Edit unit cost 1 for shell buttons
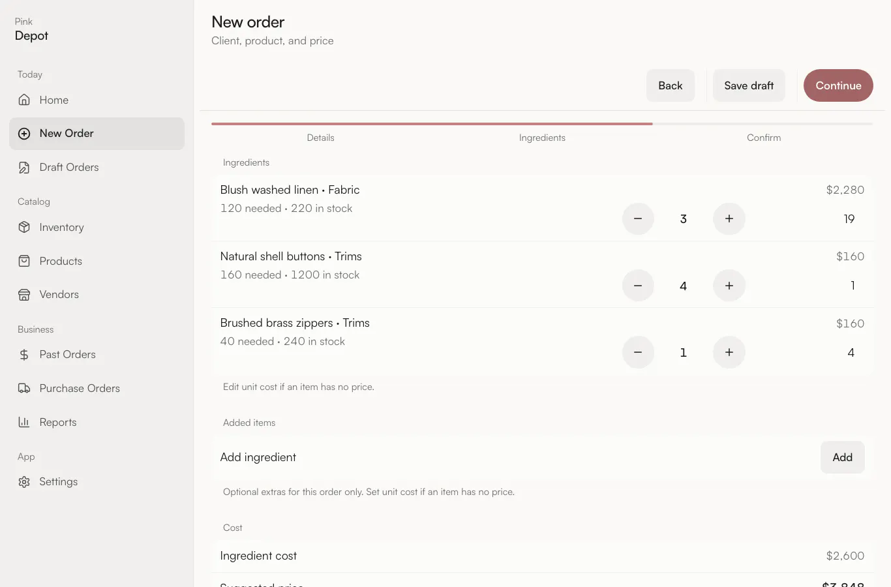 [852, 286]
